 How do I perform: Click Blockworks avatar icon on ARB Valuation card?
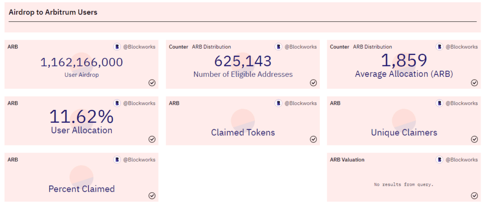[x=440, y=160]
